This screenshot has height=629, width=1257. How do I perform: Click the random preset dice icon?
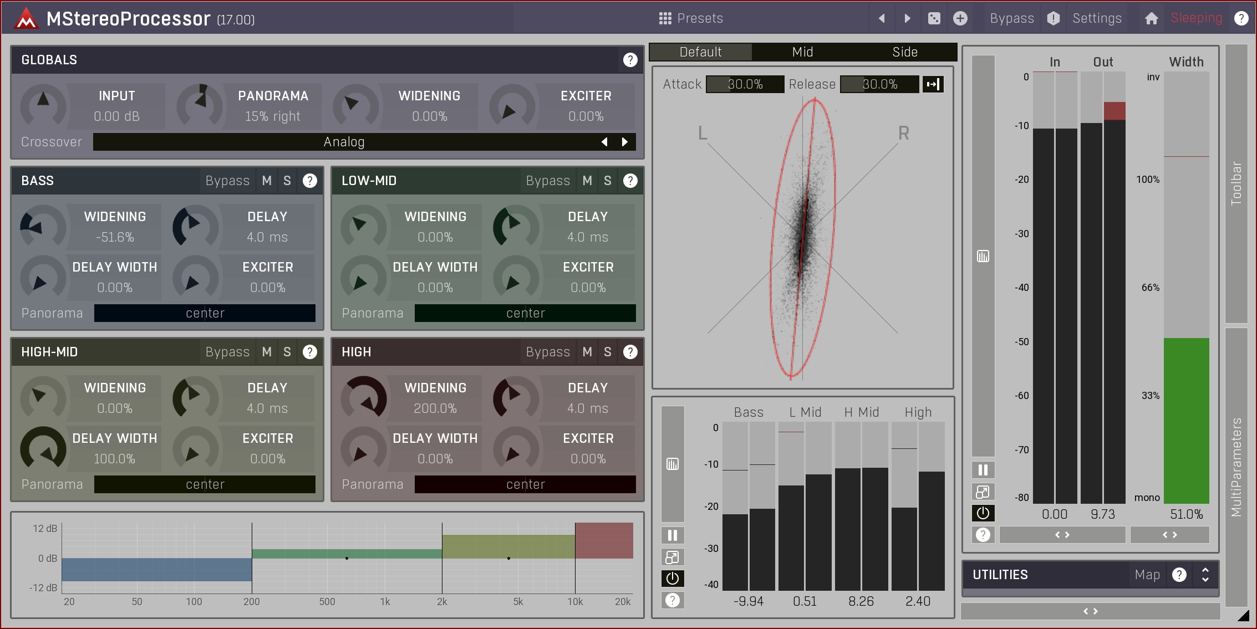click(934, 18)
